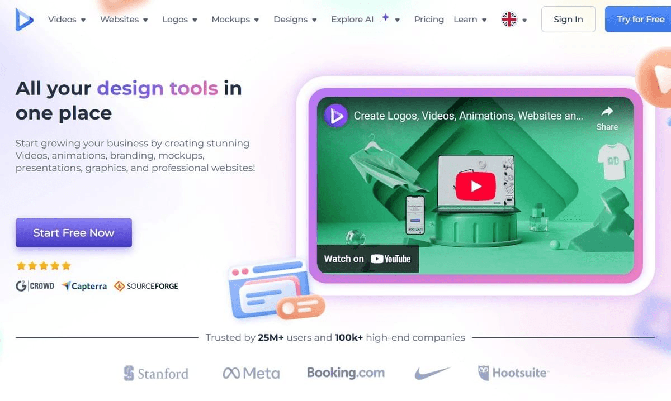Viewport: 671px width, 401px height.
Task: Open the UK flag language selector
Action: [x=514, y=20]
